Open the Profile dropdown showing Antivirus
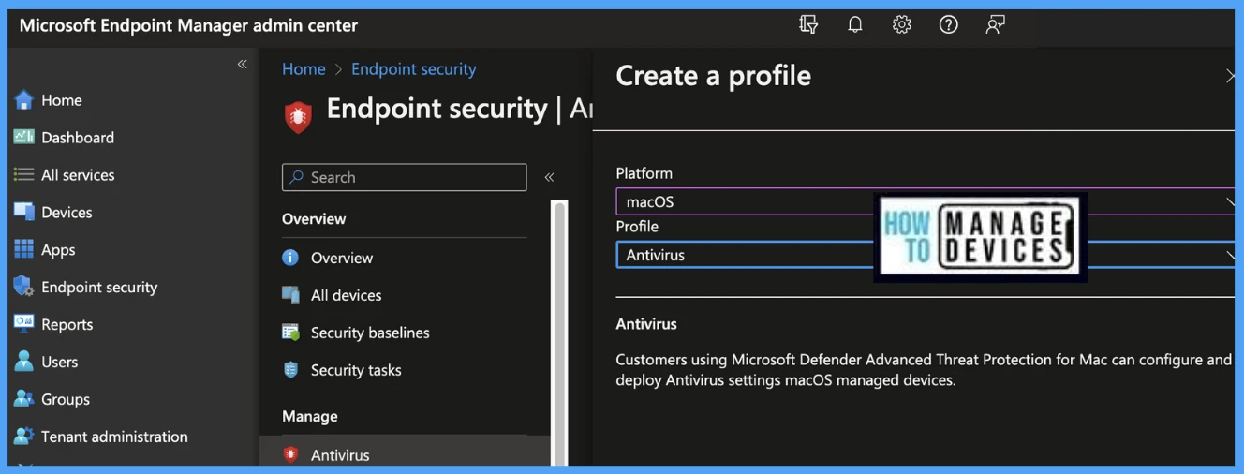Image resolution: width=1244 pixels, height=474 pixels. (x=926, y=255)
